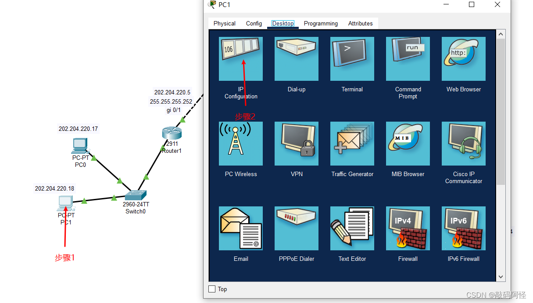Click the vertical scrollbar thumb
Screen dimensions: 533x303
click(501, 112)
